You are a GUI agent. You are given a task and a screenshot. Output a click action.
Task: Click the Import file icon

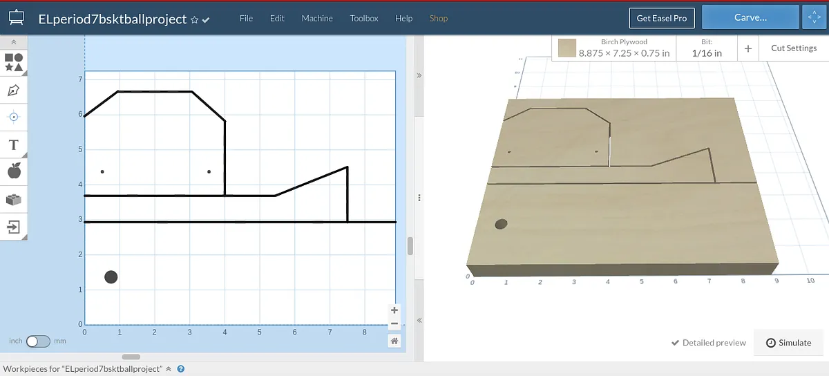coord(14,226)
